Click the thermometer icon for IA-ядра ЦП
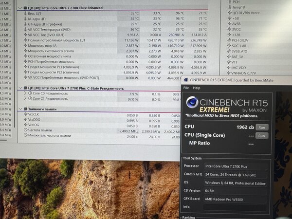Viewport: 292px width, 219px height. 25,18
